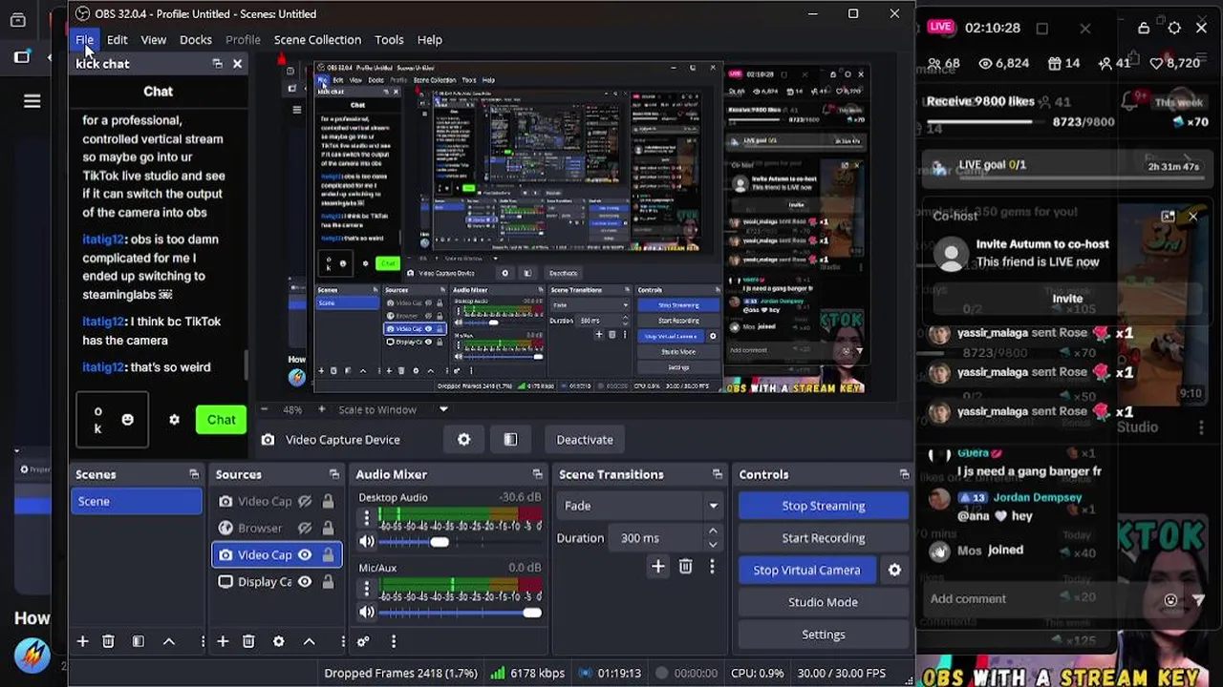Show the dimmed first Video Cap source
Viewport: 1223px width, 687px height.
tap(305, 501)
